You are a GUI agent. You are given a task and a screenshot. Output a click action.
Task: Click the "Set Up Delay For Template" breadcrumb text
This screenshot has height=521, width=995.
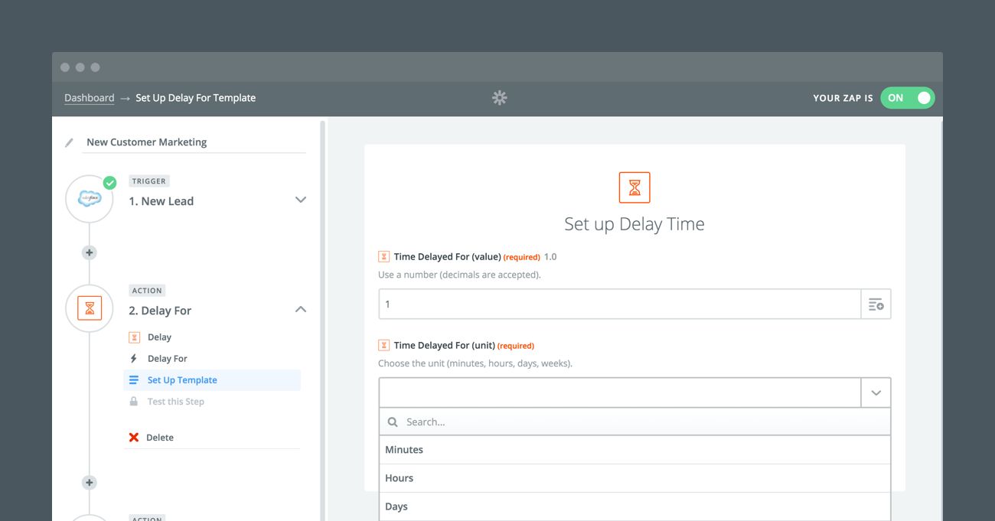[x=196, y=98]
